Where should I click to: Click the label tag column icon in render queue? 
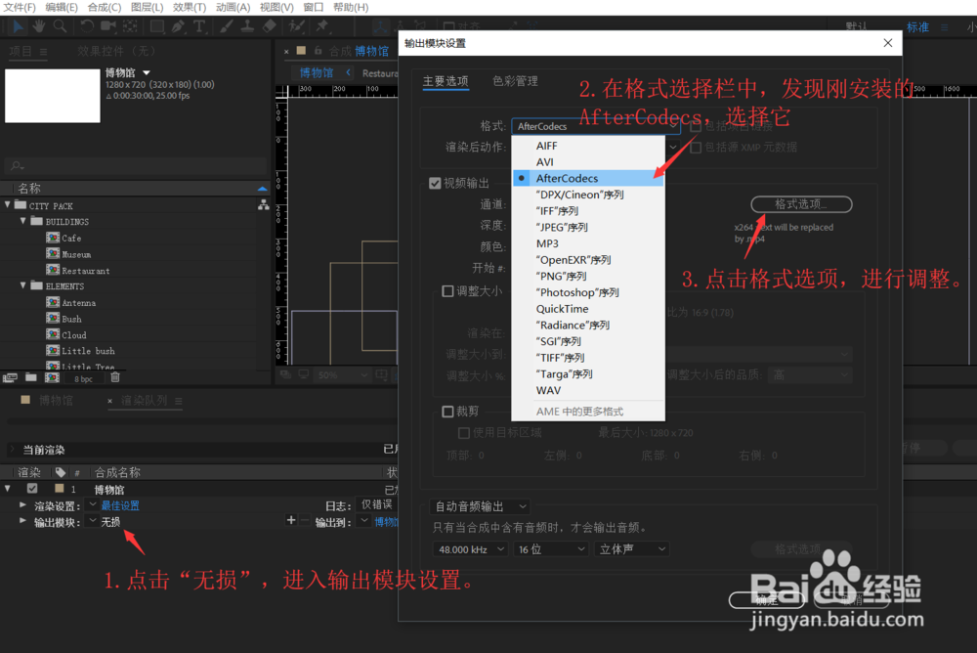click(61, 472)
